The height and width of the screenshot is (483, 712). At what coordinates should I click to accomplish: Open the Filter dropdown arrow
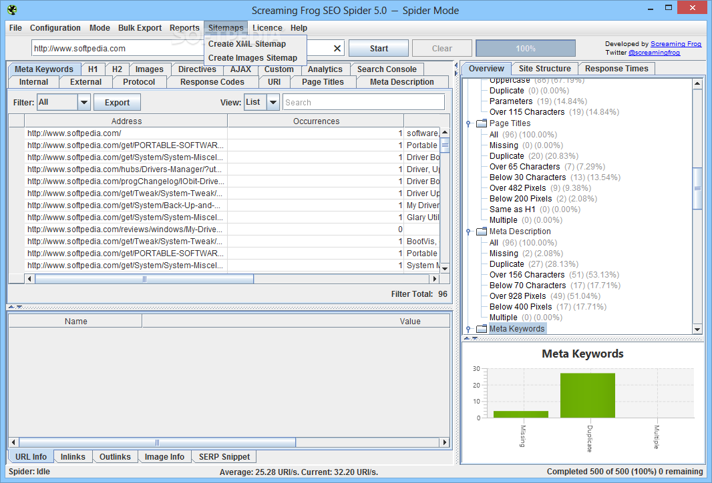click(x=84, y=103)
